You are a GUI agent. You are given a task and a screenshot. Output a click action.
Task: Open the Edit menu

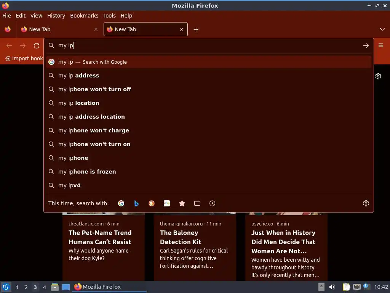pyautogui.click(x=21, y=16)
